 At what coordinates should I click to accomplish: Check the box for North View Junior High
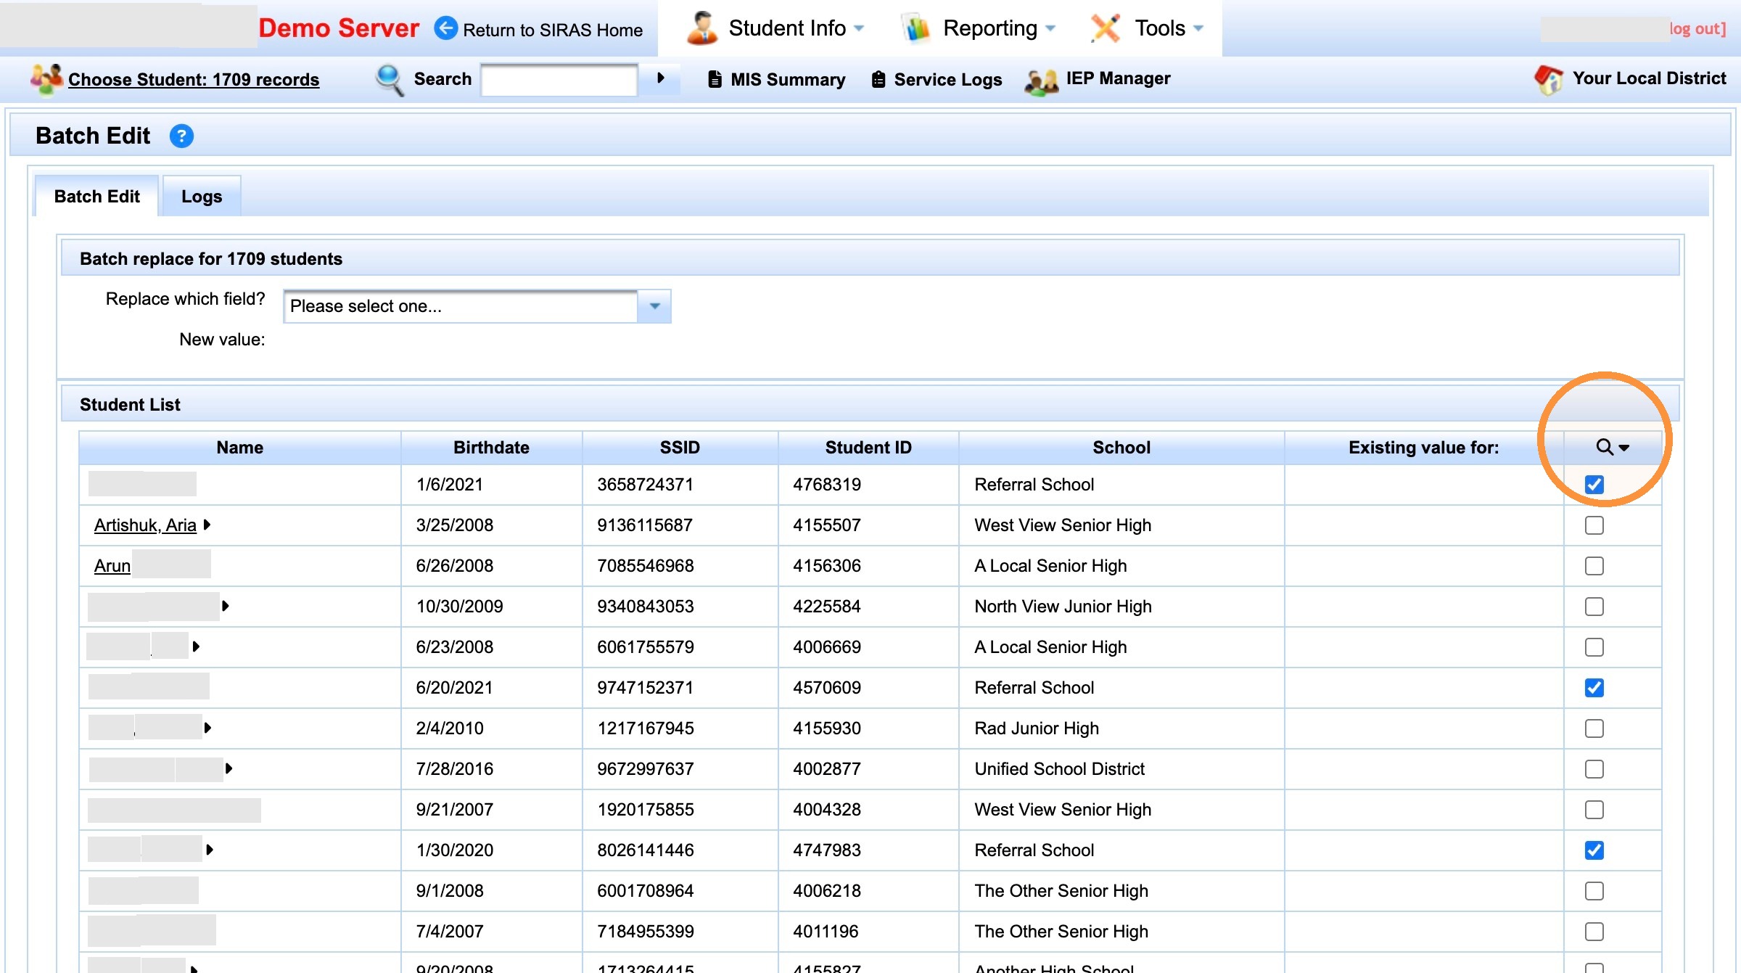(x=1594, y=606)
